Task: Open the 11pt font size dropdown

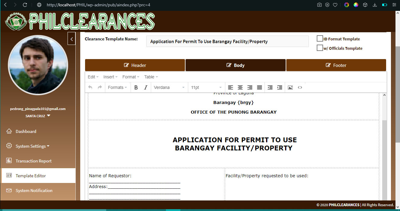Action: click(x=206, y=87)
